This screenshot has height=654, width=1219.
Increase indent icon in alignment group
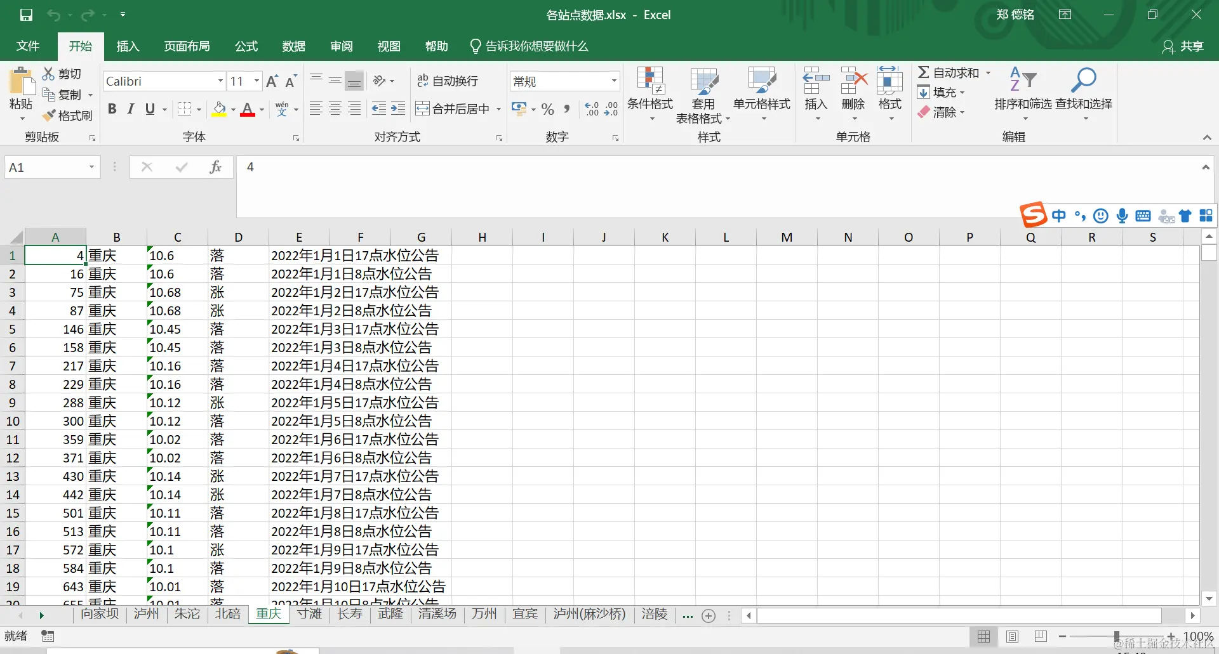pyautogui.click(x=398, y=108)
